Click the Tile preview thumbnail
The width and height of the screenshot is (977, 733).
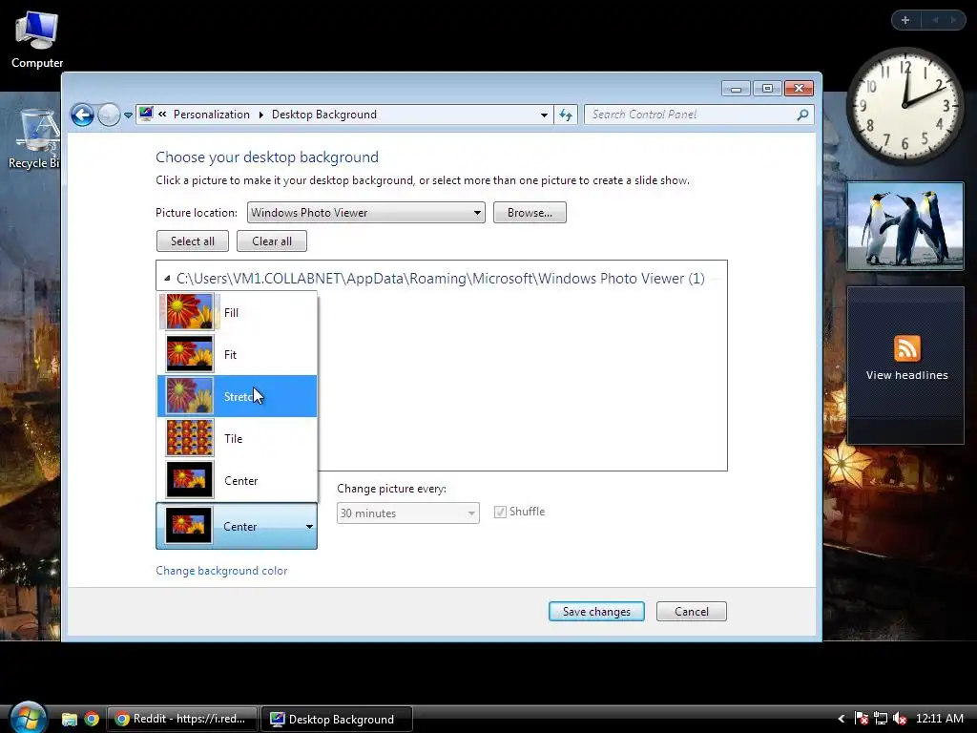[x=190, y=438]
